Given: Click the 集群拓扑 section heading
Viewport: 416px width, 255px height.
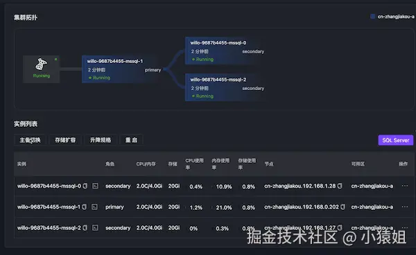Looking at the screenshot, I should tap(26, 17).
